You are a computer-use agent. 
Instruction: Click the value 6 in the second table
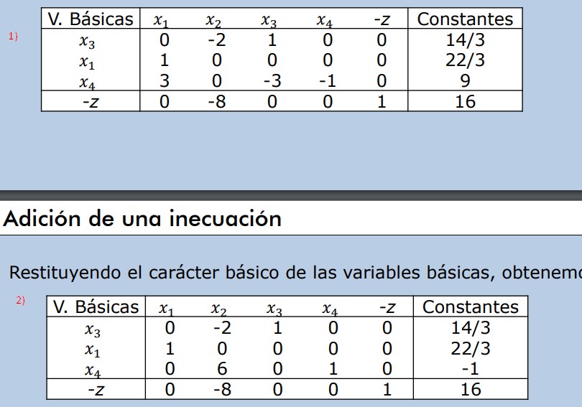tap(222, 370)
